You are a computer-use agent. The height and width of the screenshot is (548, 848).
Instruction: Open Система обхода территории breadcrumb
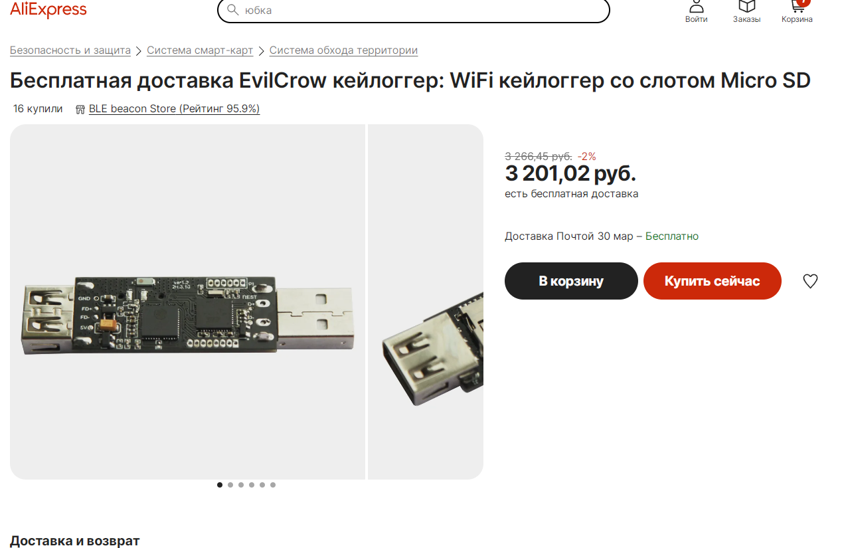(x=343, y=50)
